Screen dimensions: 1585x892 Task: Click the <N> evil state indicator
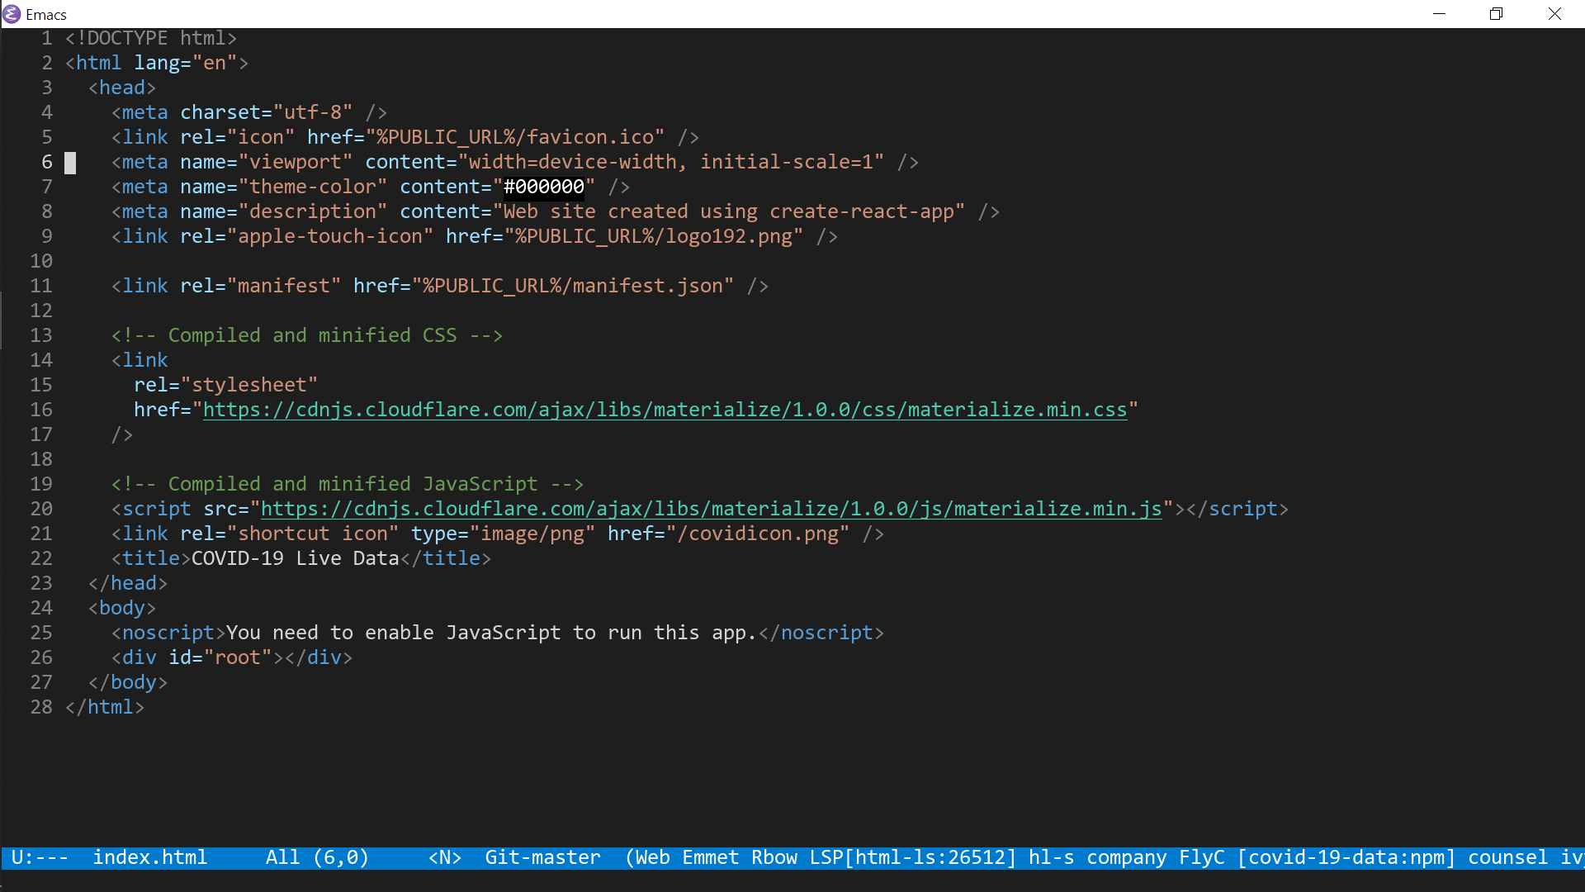coord(444,857)
